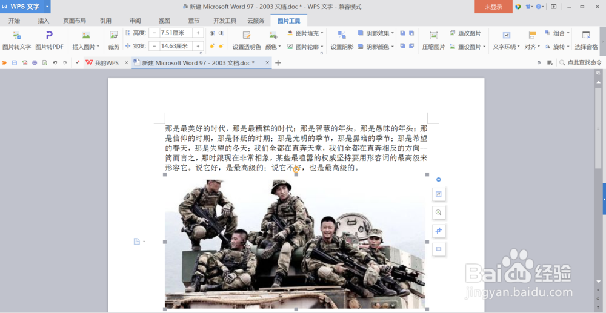The width and height of the screenshot is (606, 313).
Task: Close the 我的WPS tab
Action: click(x=127, y=62)
